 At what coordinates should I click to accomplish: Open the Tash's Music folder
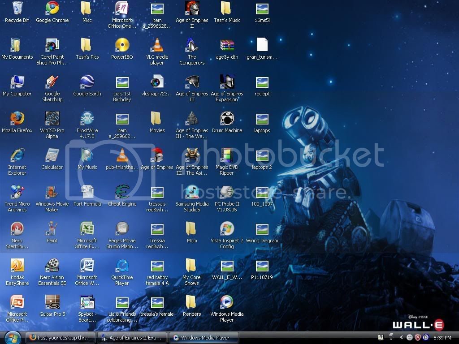227,8
